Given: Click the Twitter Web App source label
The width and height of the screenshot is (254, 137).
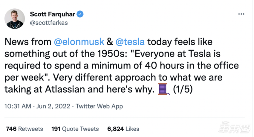Looking at the screenshot, I should [x=99, y=106].
